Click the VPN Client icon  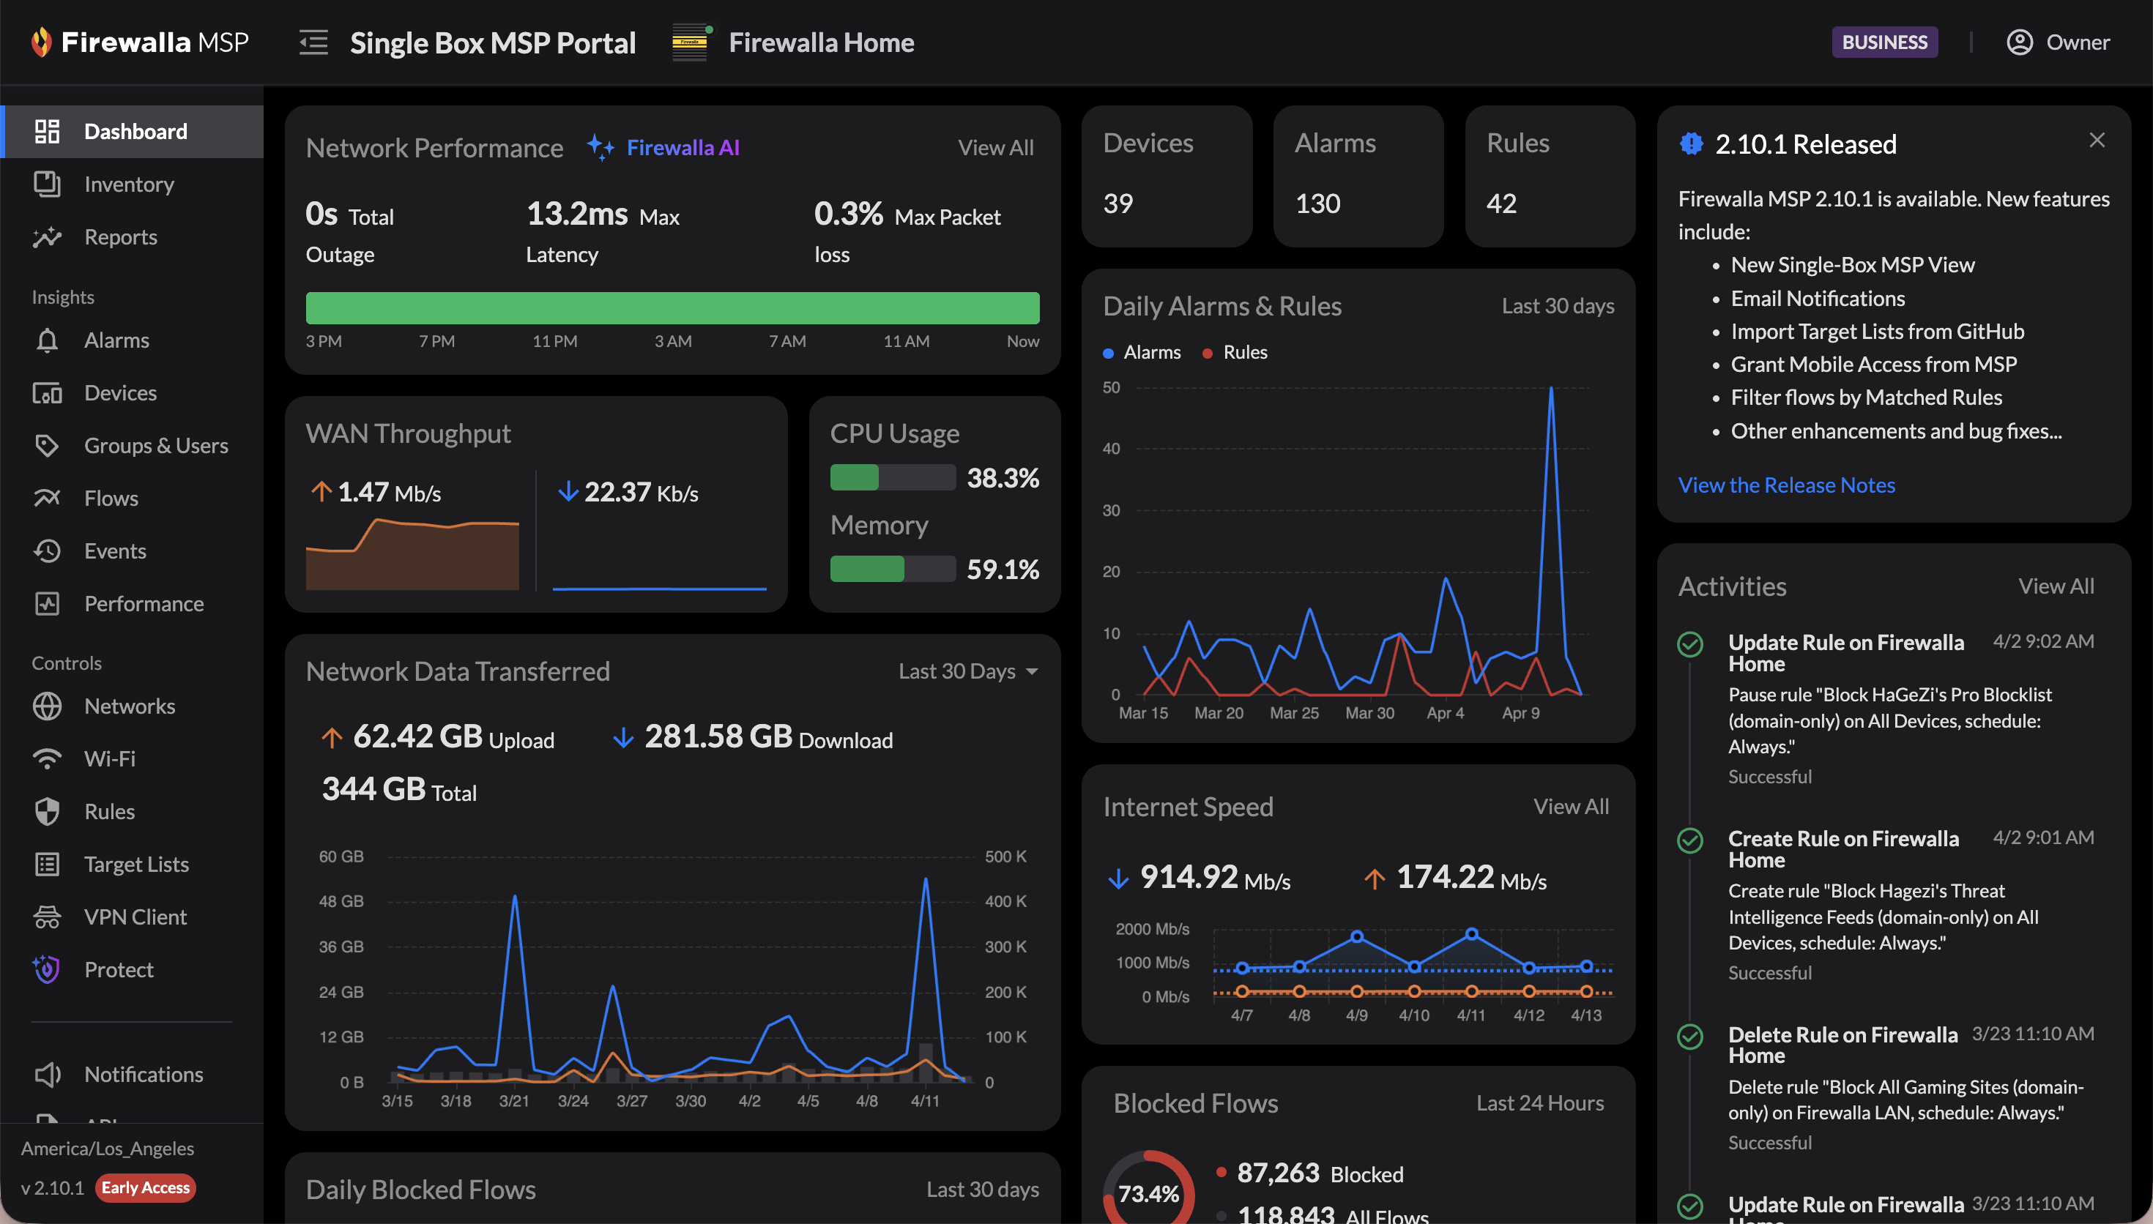click(47, 917)
